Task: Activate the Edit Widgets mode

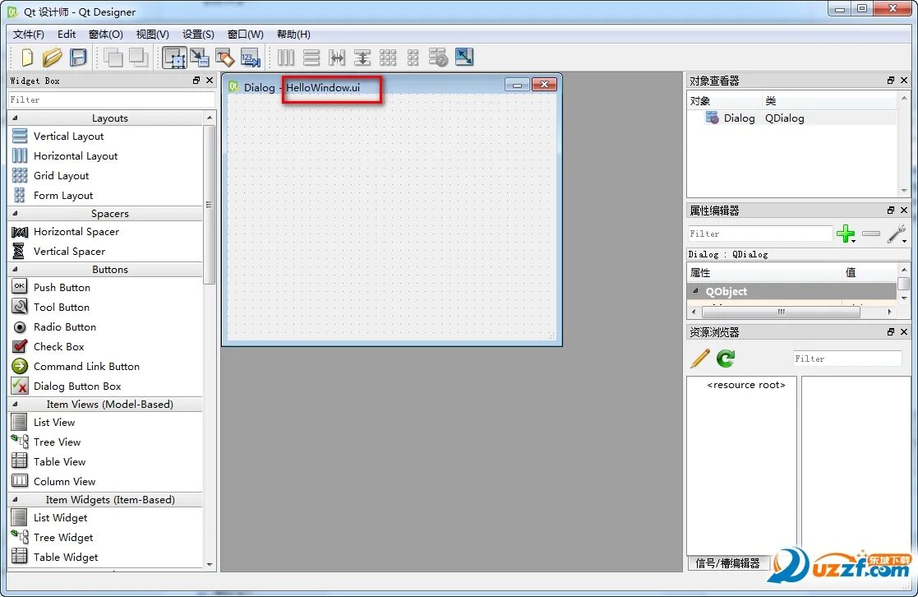Action: pyautogui.click(x=174, y=58)
